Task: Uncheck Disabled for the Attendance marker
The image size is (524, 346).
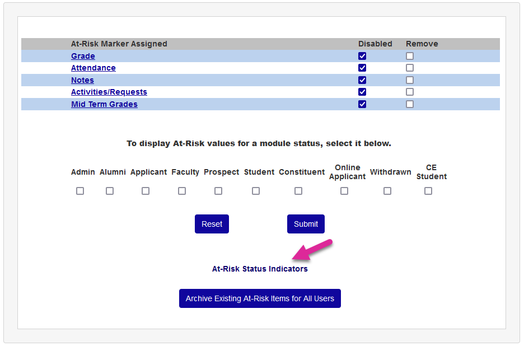Action: pos(362,68)
